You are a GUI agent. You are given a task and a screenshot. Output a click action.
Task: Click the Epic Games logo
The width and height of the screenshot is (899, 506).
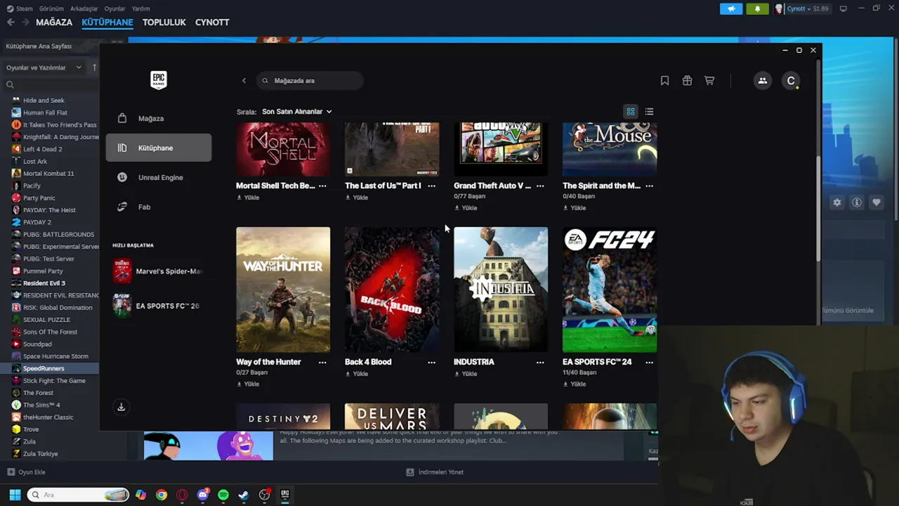[x=158, y=80]
